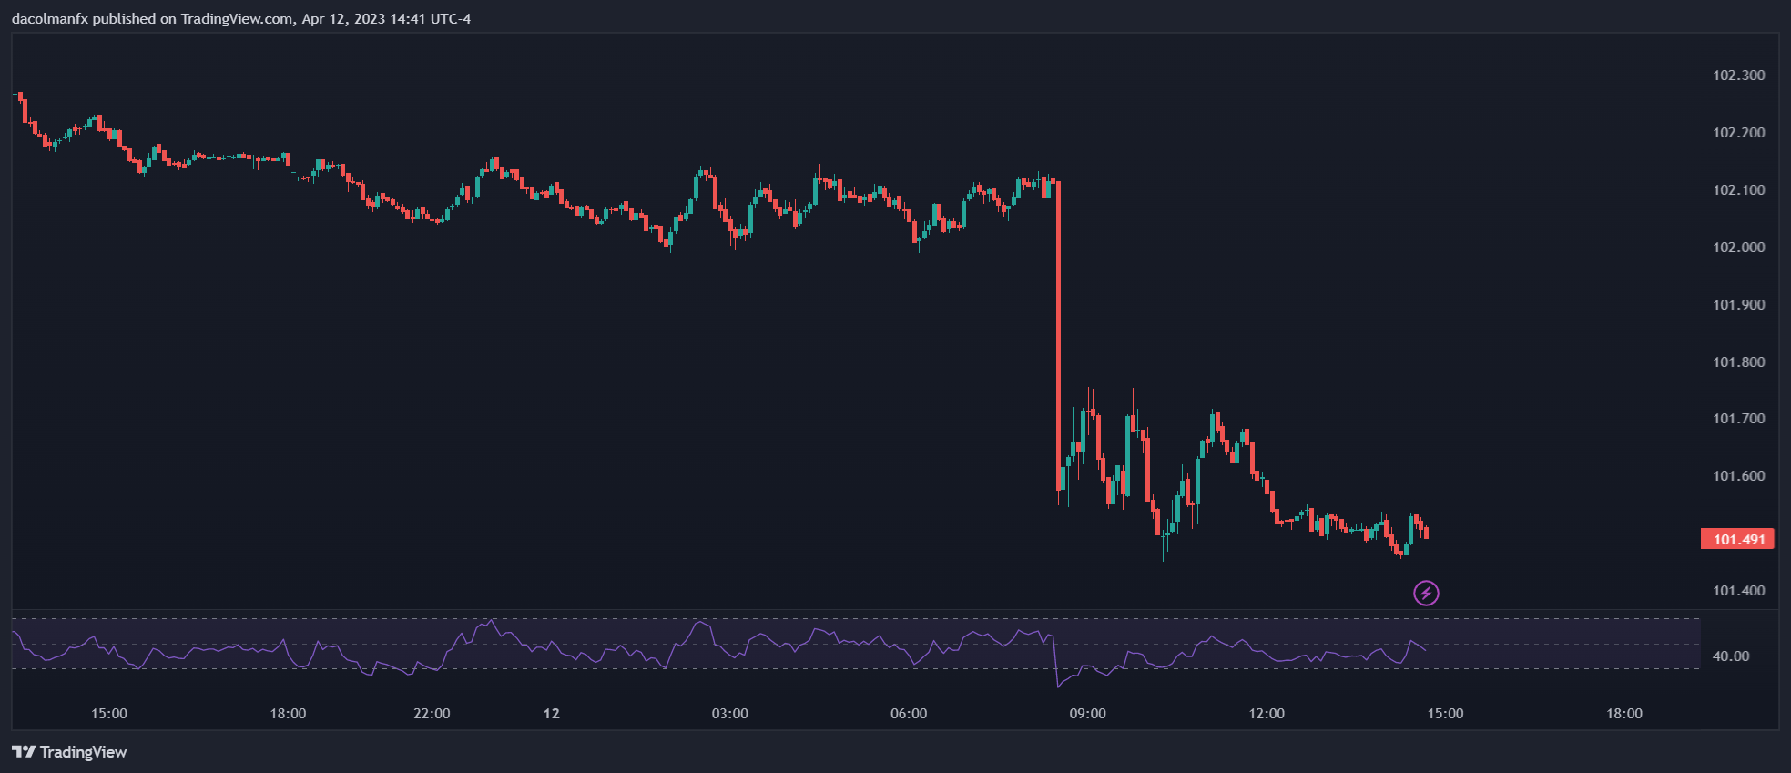
Task: Click the TradingView logo
Action: click(x=69, y=752)
